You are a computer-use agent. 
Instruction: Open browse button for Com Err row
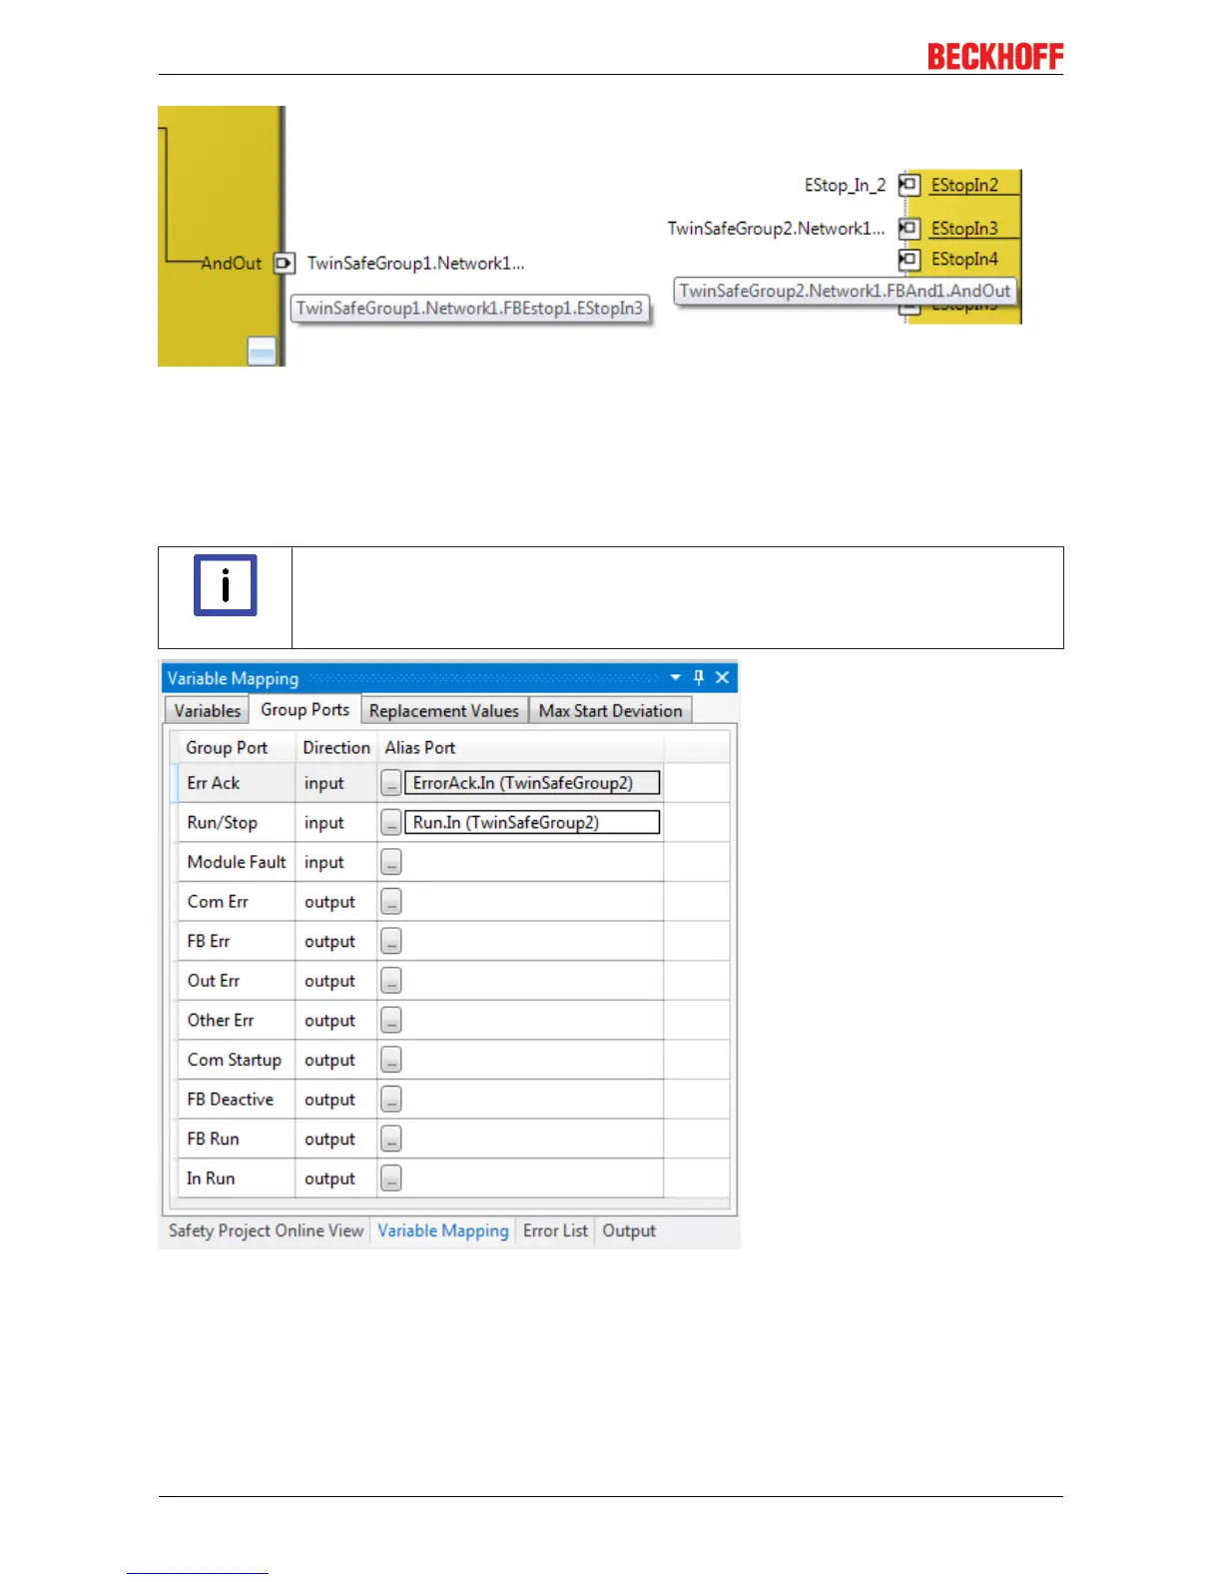391,901
